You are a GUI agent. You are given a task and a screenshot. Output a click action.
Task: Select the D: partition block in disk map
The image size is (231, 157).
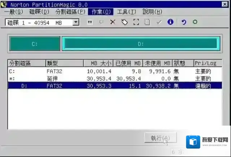coord(141,44)
